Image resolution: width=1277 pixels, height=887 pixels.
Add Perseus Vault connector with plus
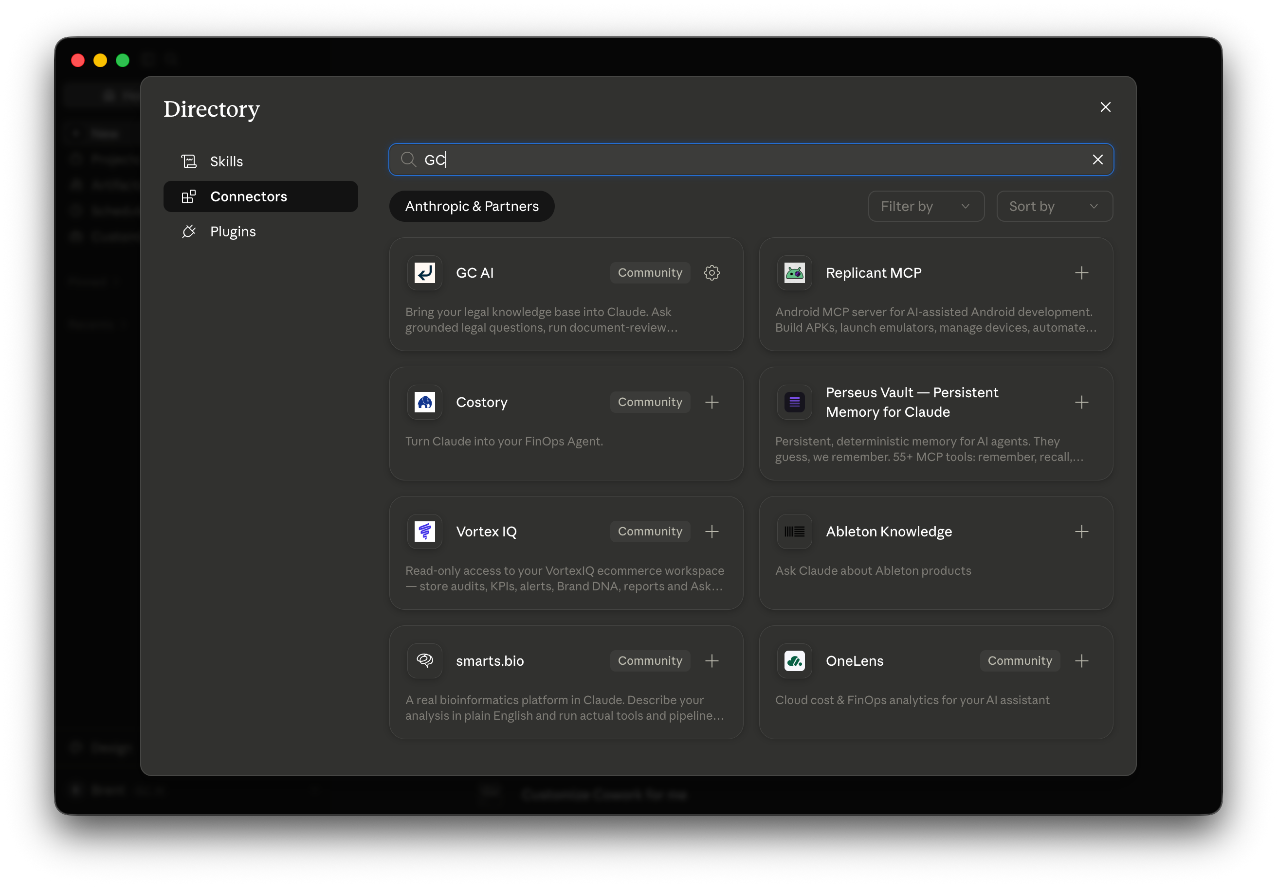click(x=1081, y=402)
